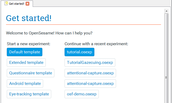172x103 pixels.
Task: Open osf-demo.osexp recent experiment
Action: coord(82,94)
